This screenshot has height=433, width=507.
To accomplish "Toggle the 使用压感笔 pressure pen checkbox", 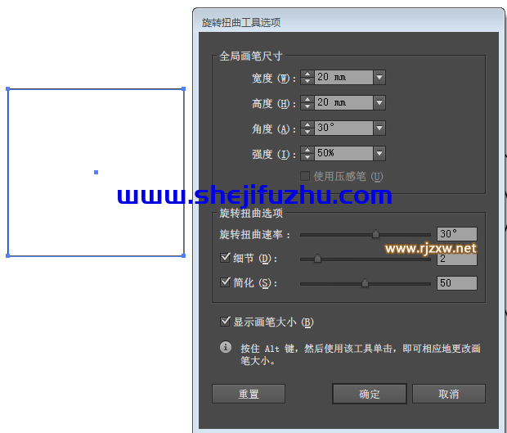I will click(x=305, y=176).
